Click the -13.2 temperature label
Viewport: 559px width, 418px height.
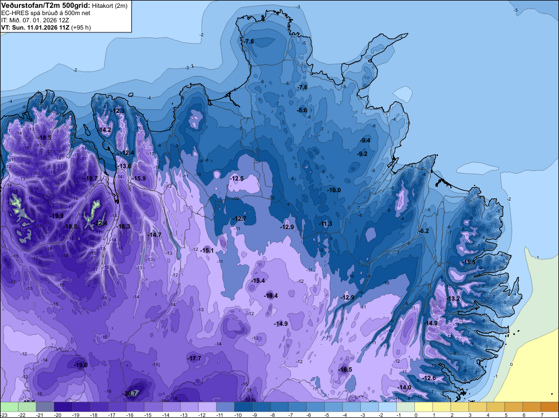click(x=453, y=298)
